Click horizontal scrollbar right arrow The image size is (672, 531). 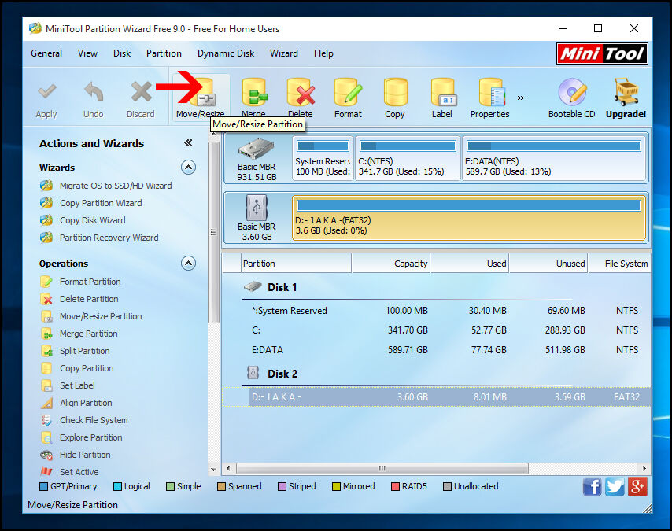pyautogui.click(x=644, y=468)
